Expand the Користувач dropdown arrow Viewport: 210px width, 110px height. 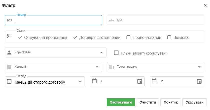102,53
